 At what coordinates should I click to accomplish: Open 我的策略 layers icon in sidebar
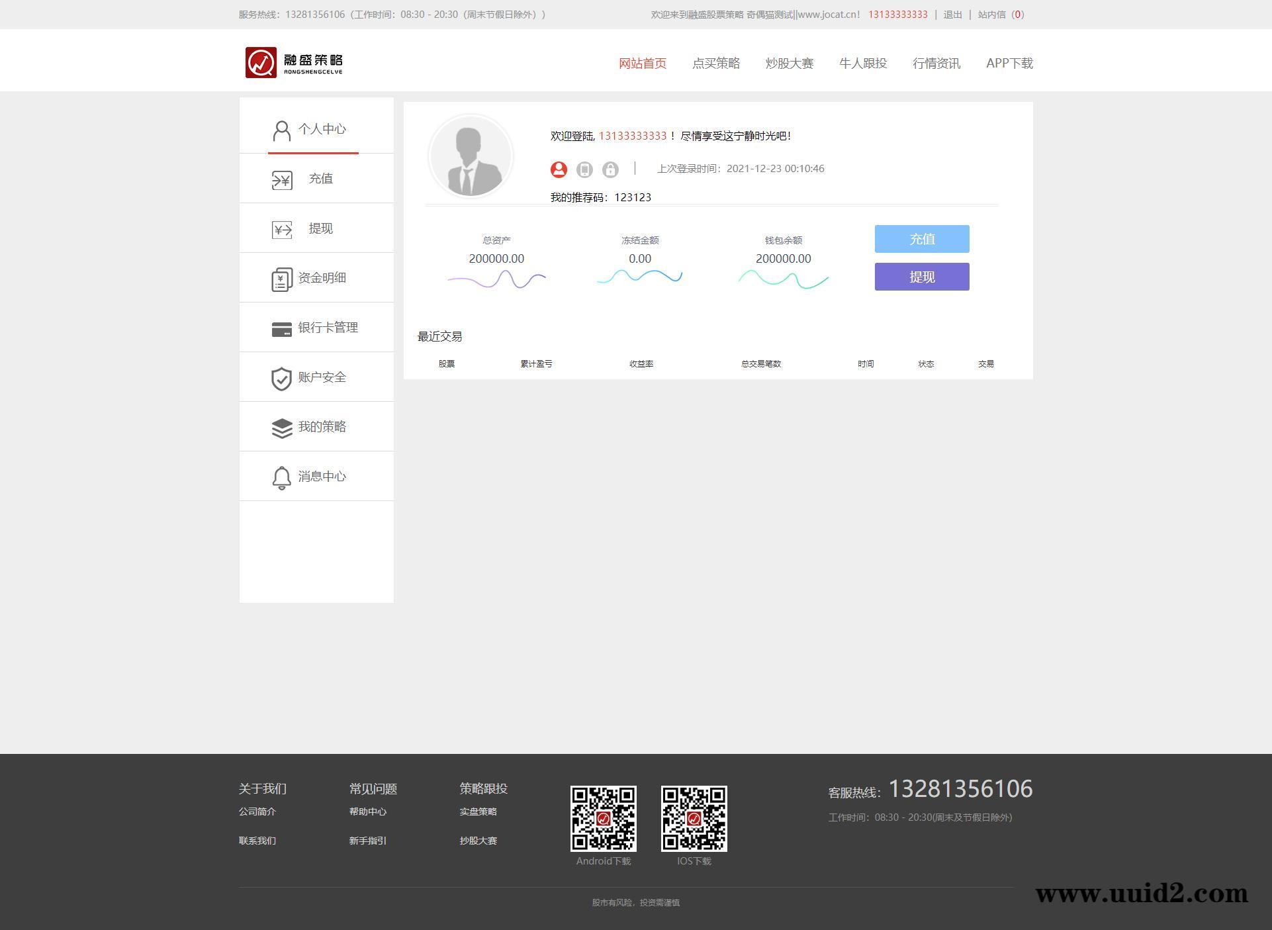(x=281, y=427)
